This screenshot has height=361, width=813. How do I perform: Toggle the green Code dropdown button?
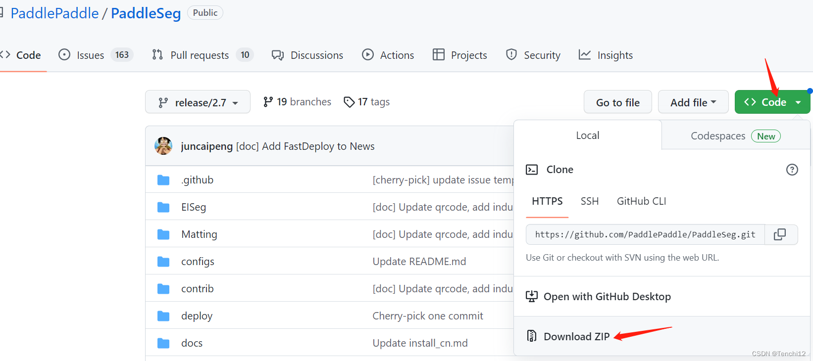pos(772,102)
